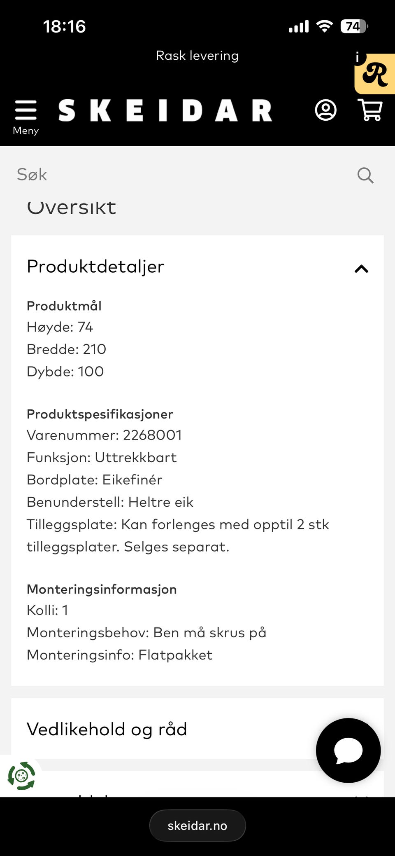Image resolution: width=395 pixels, height=856 pixels.
Task: Tap the Meny label under the hamburger
Action: [x=26, y=131]
